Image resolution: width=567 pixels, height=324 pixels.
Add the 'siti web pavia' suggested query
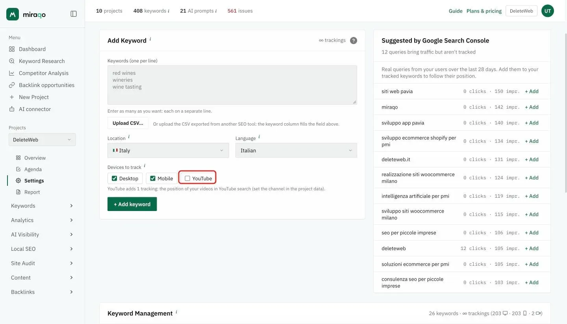(x=532, y=91)
